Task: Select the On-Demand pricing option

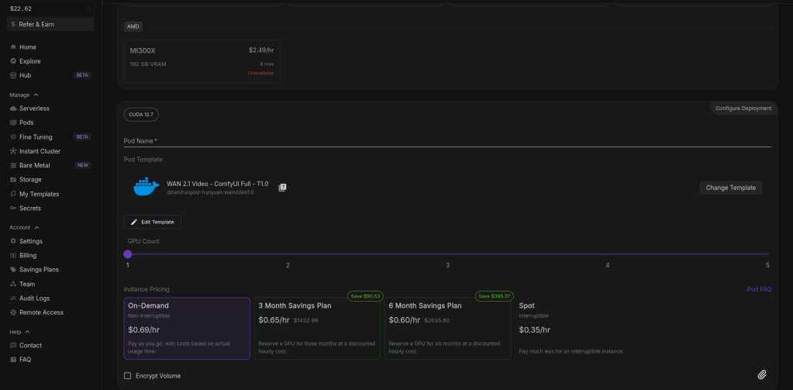Action: (186, 328)
